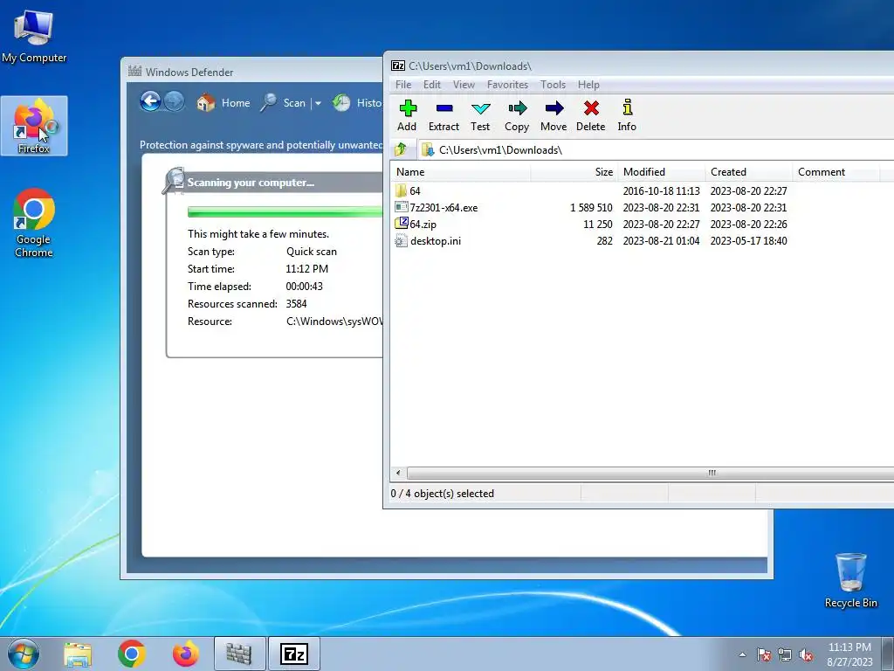
Task: Click the 2023-05-17 18:40 created date
Action: coord(748,241)
